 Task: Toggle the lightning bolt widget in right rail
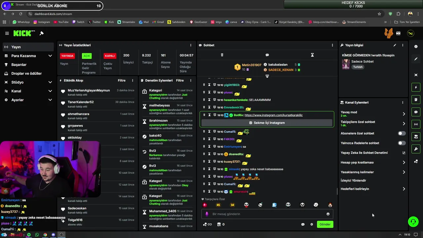416,87
